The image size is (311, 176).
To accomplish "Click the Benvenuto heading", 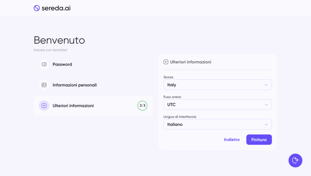I will pos(59,40).
